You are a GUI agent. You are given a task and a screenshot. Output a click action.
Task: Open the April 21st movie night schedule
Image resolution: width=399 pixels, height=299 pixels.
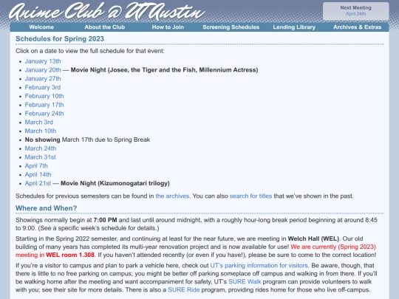point(38,183)
